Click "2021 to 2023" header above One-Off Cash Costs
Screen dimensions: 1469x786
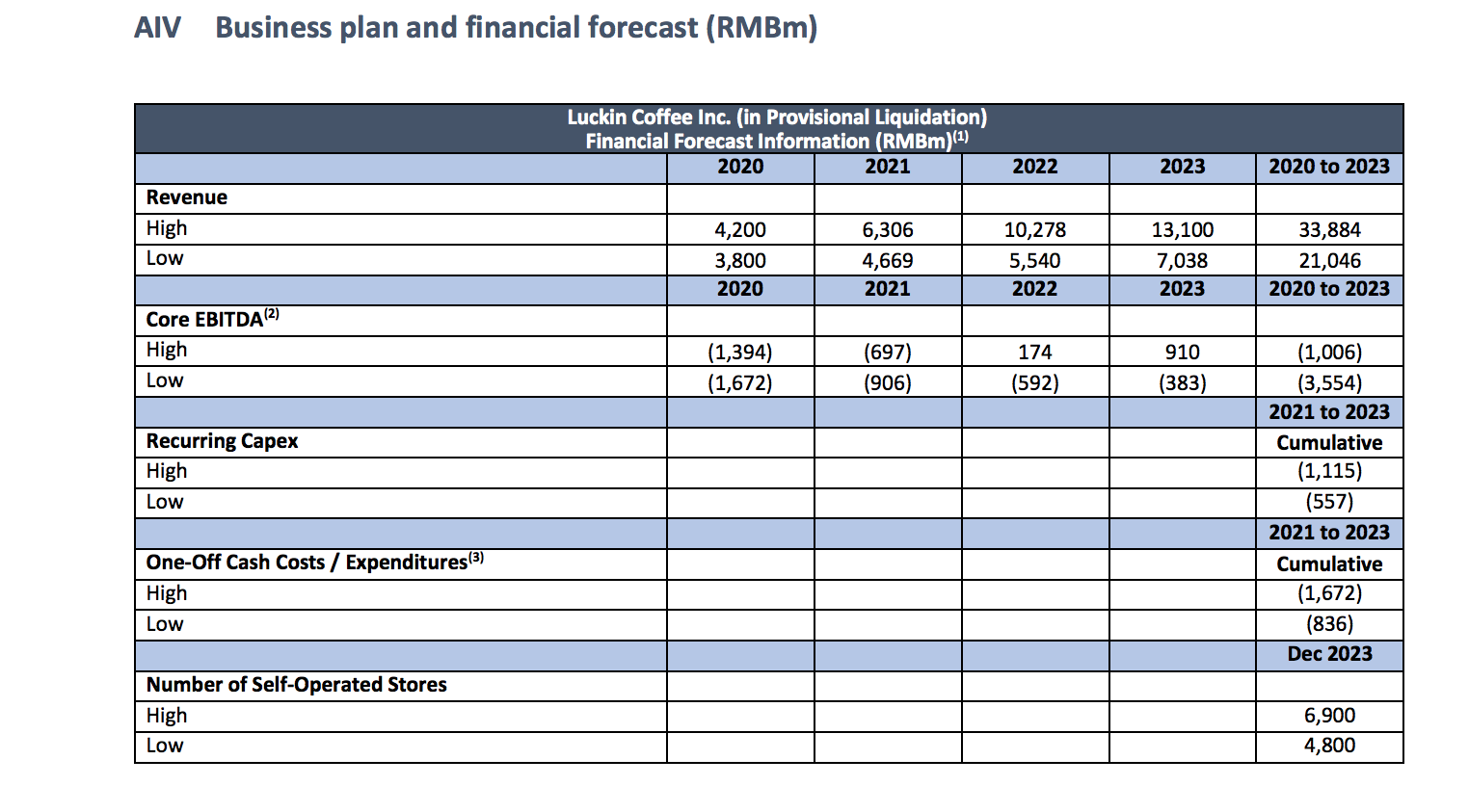point(1330,533)
